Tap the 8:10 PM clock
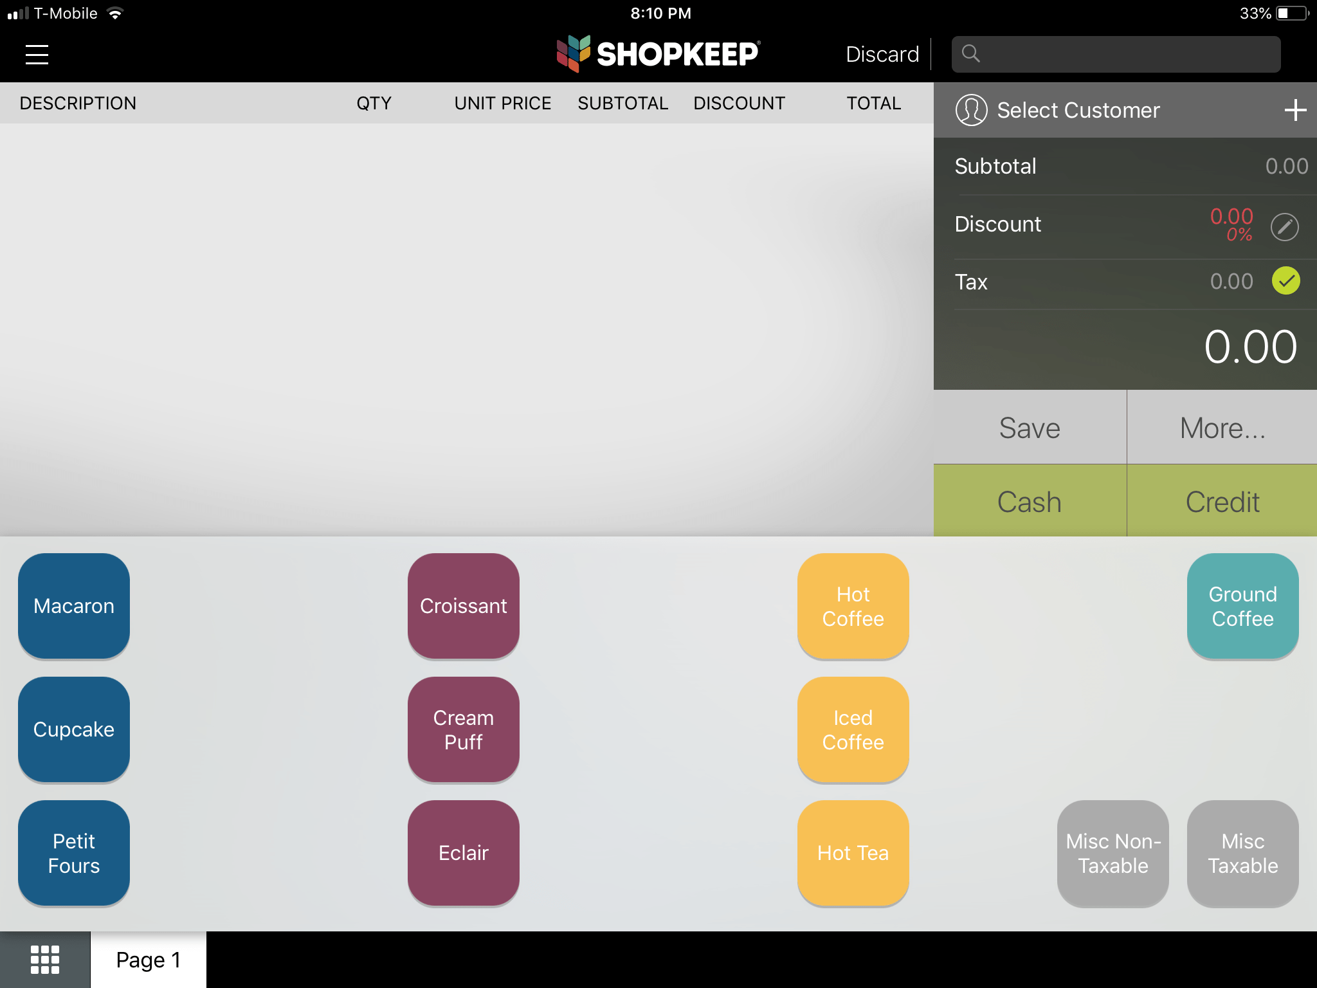The width and height of the screenshot is (1317, 988). click(660, 14)
